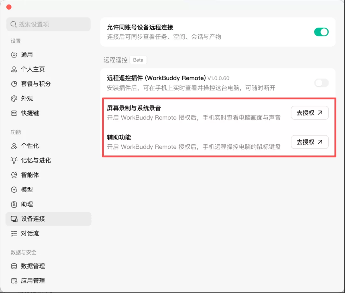Open 智能体 settings page
Viewport: 345px width, 293px height.
click(x=49, y=175)
